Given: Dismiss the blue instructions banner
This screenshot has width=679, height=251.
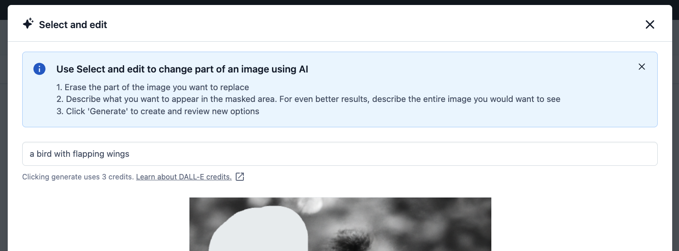Looking at the screenshot, I should pyautogui.click(x=642, y=67).
